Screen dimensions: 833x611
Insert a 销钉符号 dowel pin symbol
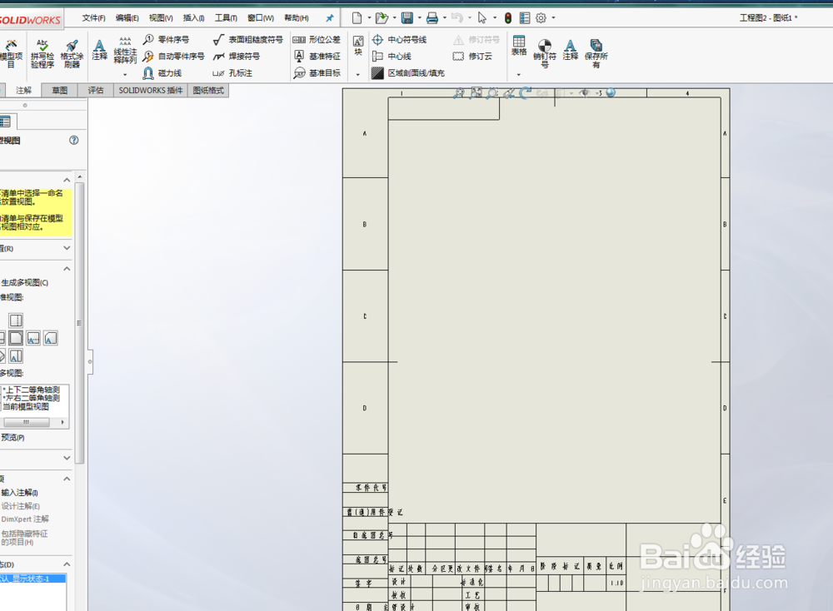(x=545, y=53)
